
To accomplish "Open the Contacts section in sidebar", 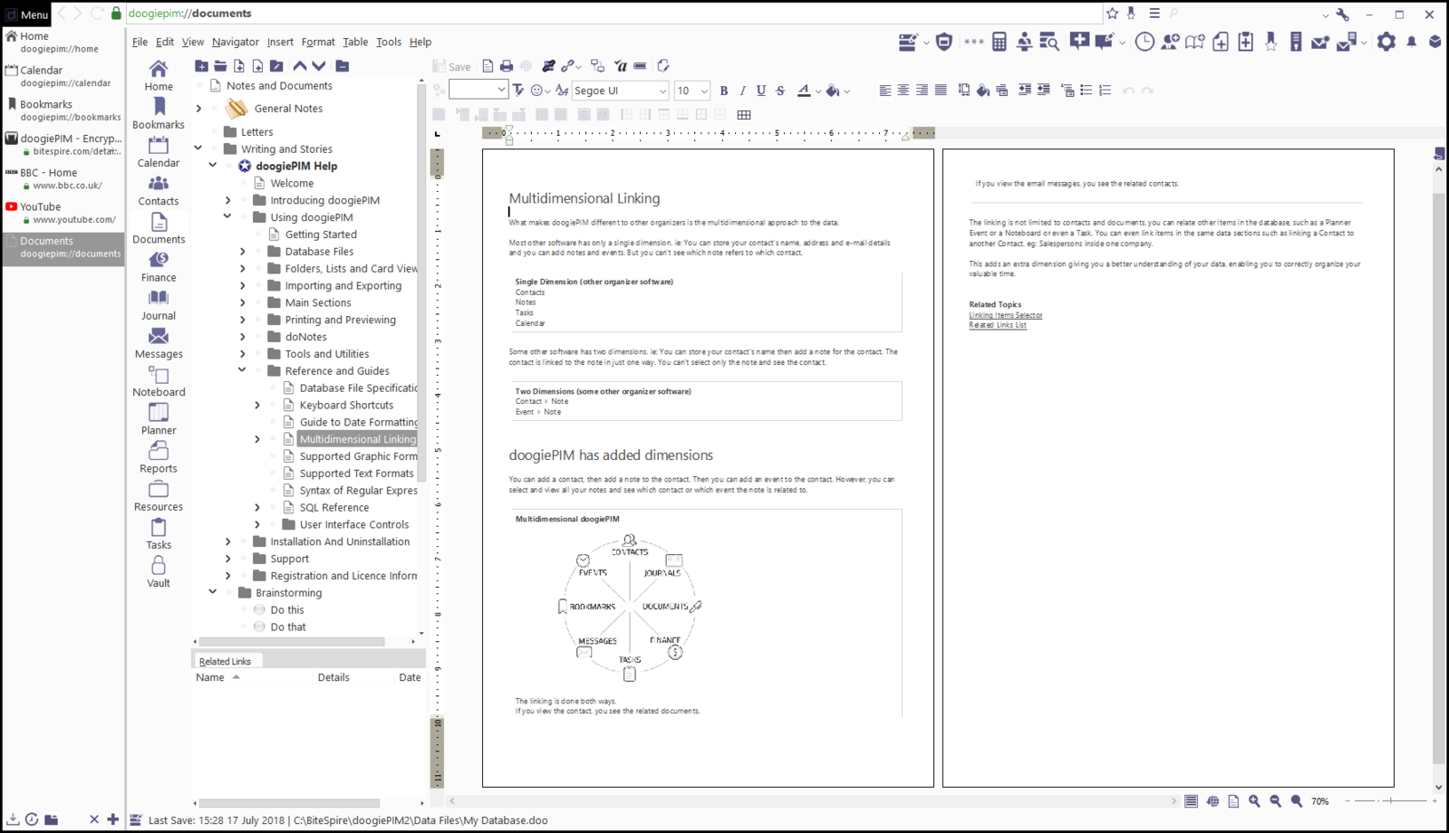I will click(159, 191).
